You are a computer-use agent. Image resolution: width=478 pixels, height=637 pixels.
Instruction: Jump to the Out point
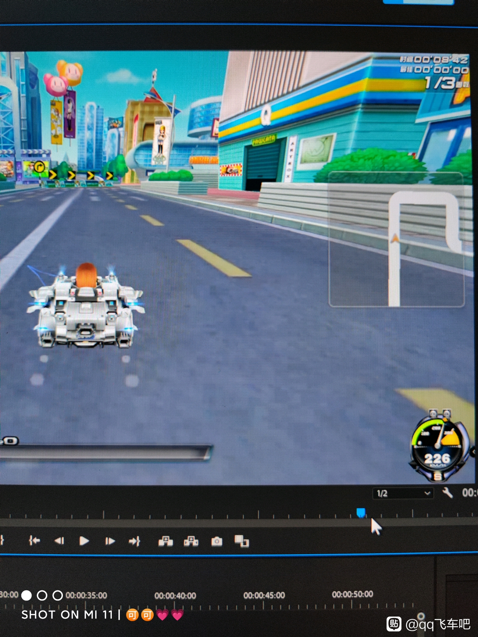click(x=135, y=541)
